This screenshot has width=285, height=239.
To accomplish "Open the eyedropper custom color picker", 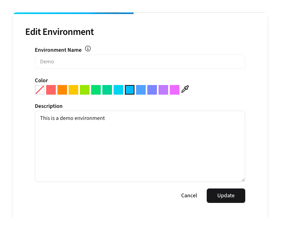I will click(185, 89).
